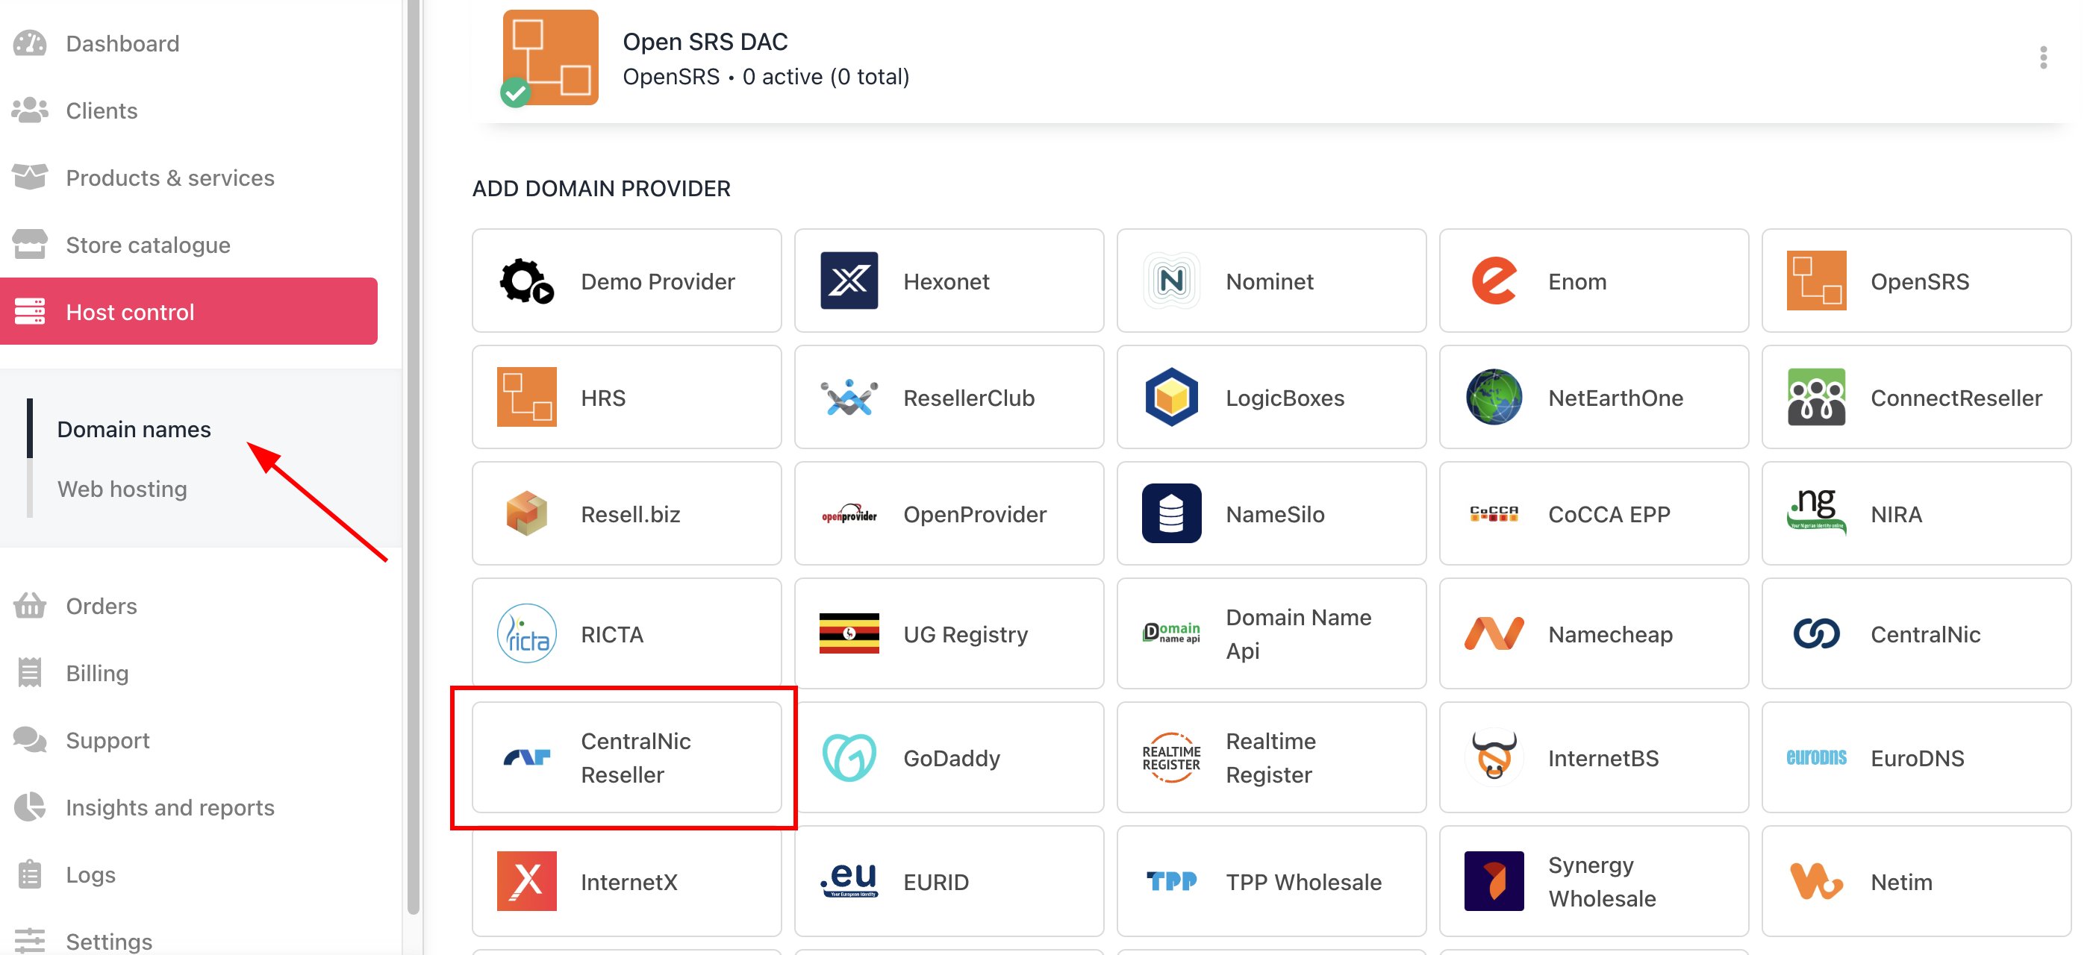This screenshot has height=955, width=2099.
Task: Open the Settings sliders icon
Action: tap(30, 941)
